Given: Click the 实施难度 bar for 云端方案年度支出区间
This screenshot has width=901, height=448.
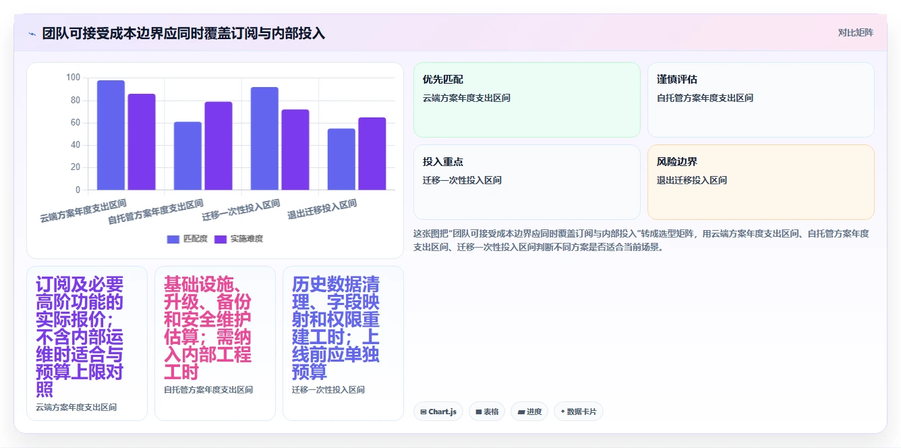Looking at the screenshot, I should [x=142, y=142].
